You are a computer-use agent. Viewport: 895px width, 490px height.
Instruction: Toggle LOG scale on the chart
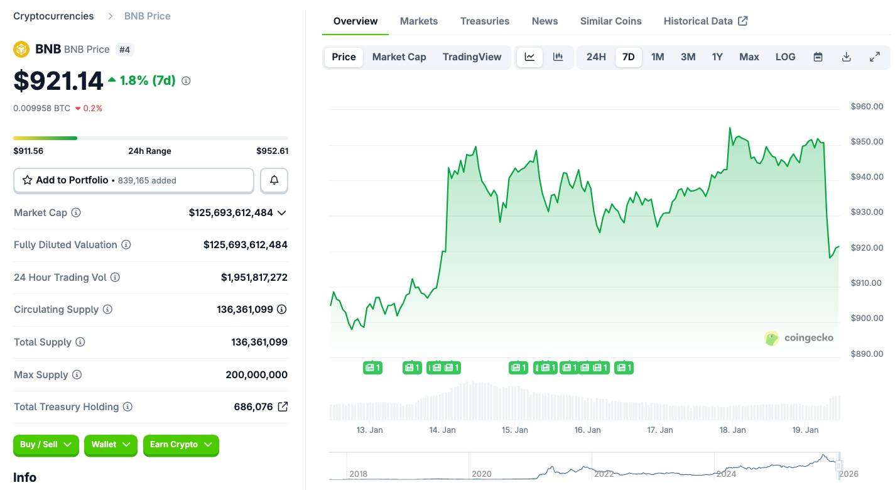click(784, 57)
